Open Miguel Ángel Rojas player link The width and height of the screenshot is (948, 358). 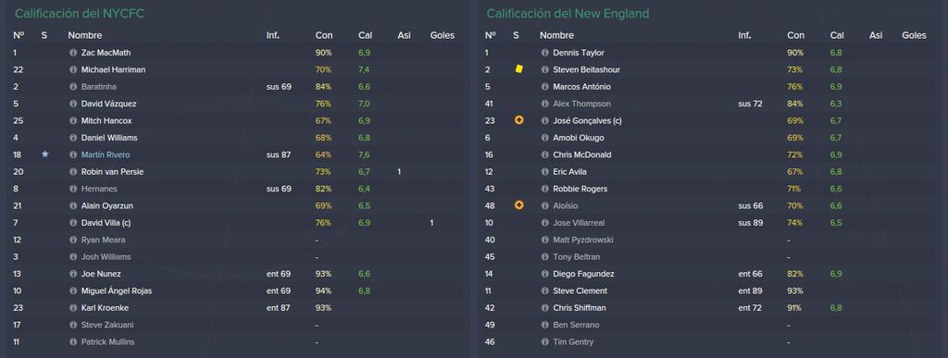[116, 291]
